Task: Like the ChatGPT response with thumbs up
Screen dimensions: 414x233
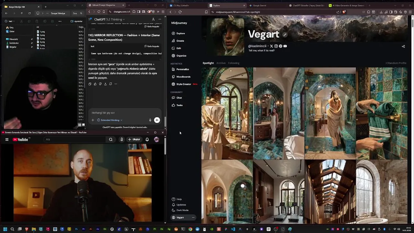Action: pyautogui.click(x=95, y=84)
